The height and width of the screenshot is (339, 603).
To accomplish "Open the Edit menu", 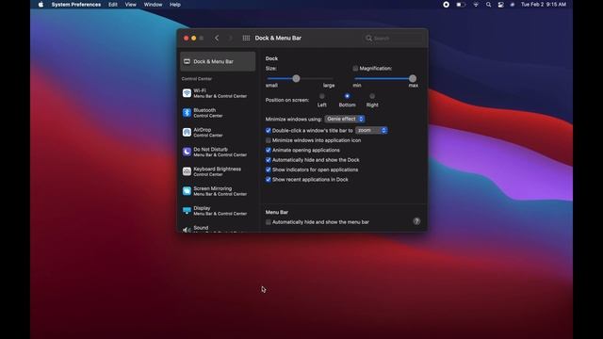I will click(113, 5).
